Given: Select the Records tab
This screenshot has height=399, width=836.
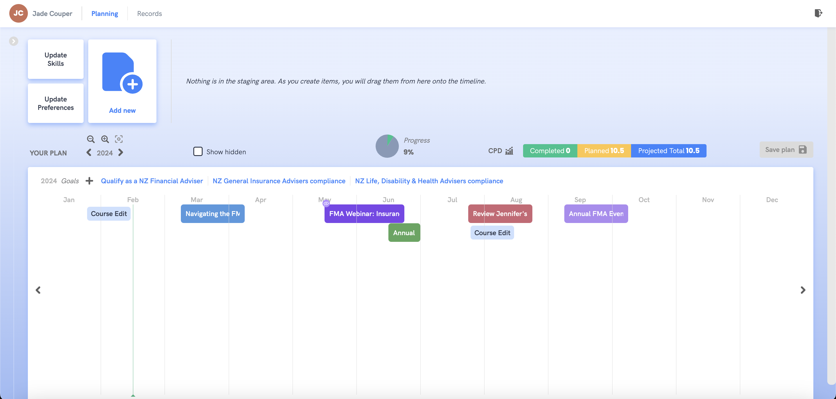Looking at the screenshot, I should [149, 13].
